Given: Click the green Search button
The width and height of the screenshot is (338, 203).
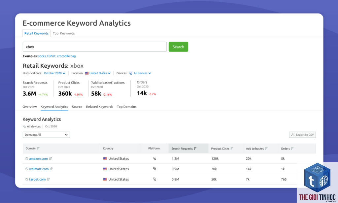Looking at the screenshot, I should (178, 47).
